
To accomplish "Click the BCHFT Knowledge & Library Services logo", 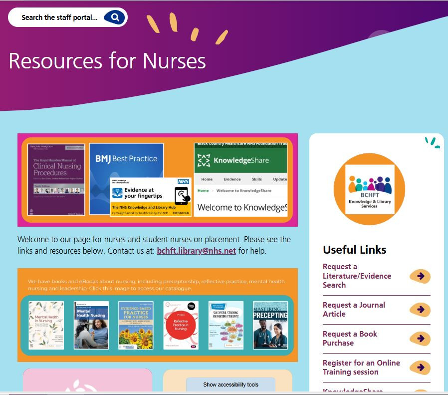I will (370, 189).
